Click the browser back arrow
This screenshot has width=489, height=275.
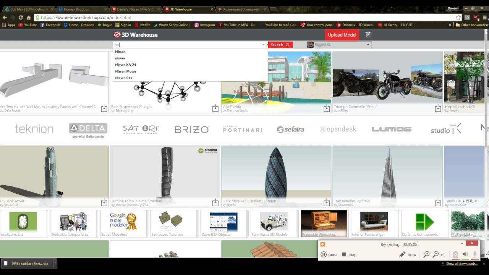tap(5, 18)
